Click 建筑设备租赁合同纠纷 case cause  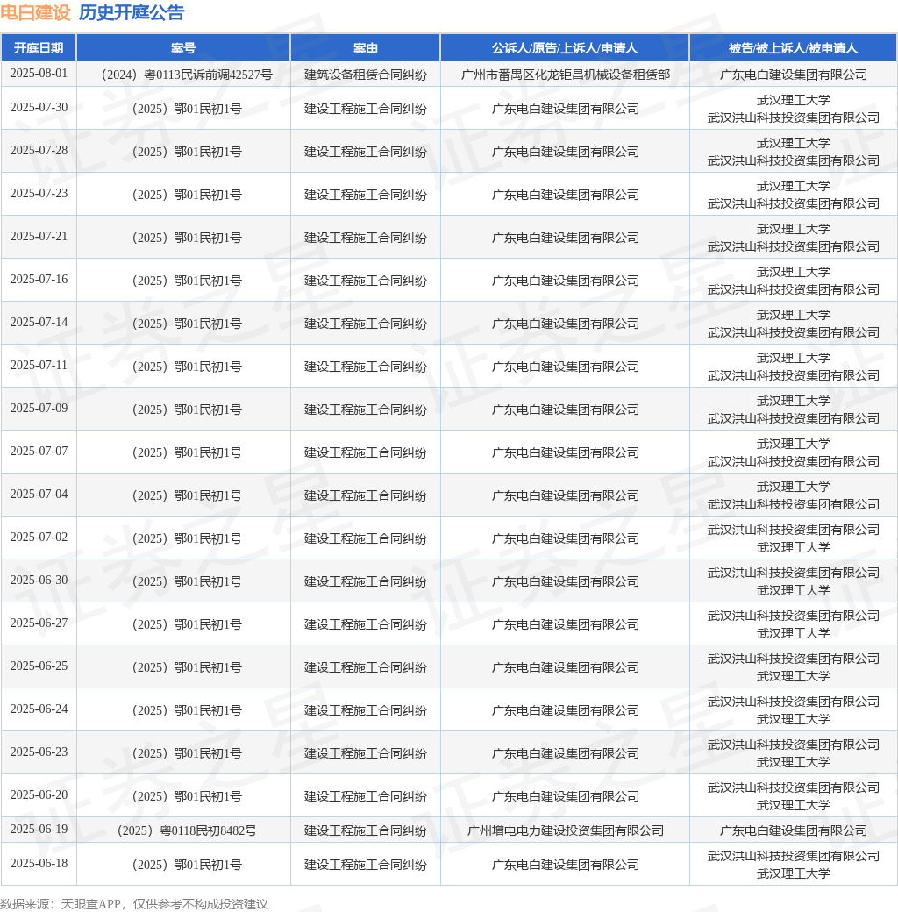point(365,75)
